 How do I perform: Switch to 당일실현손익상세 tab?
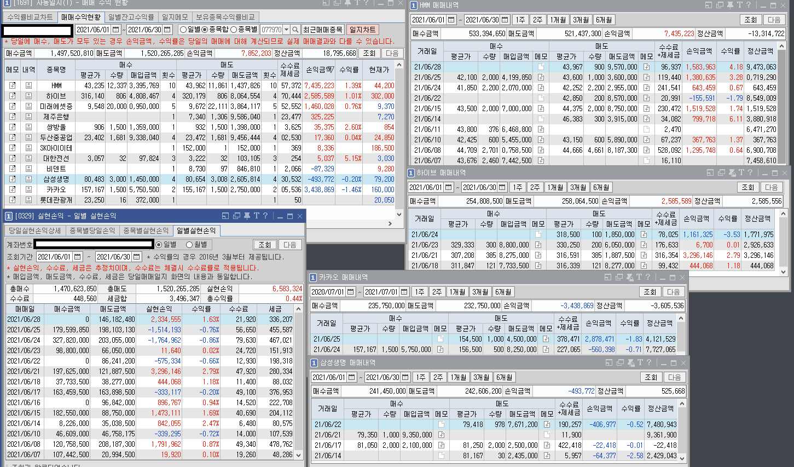pyautogui.click(x=34, y=230)
